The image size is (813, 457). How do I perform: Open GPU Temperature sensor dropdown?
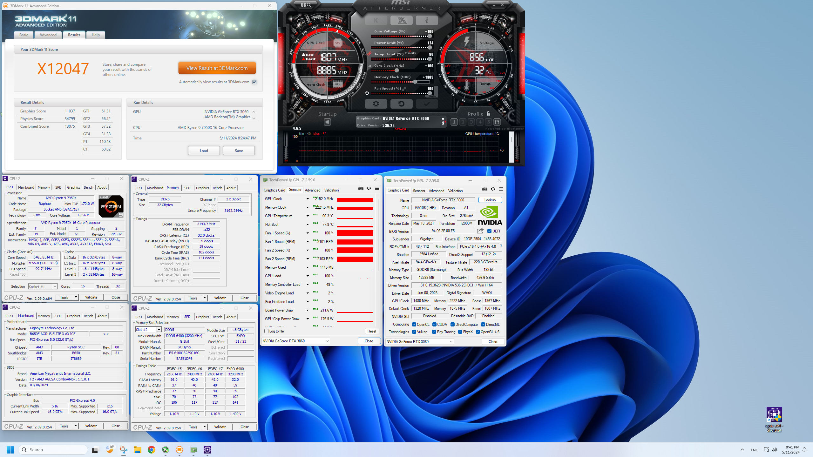pyautogui.click(x=308, y=216)
